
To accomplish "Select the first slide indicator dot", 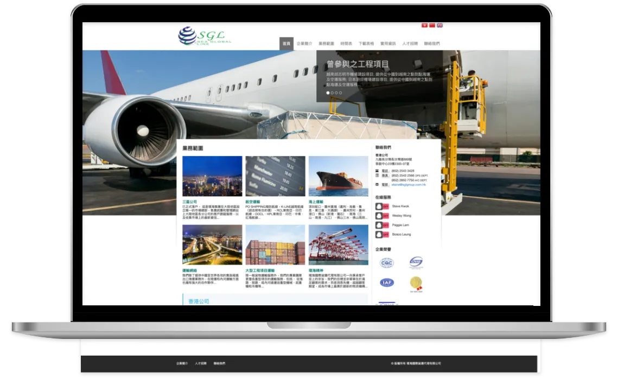I will [x=328, y=93].
